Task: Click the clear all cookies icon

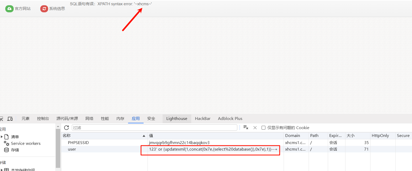Action: pos(246,128)
